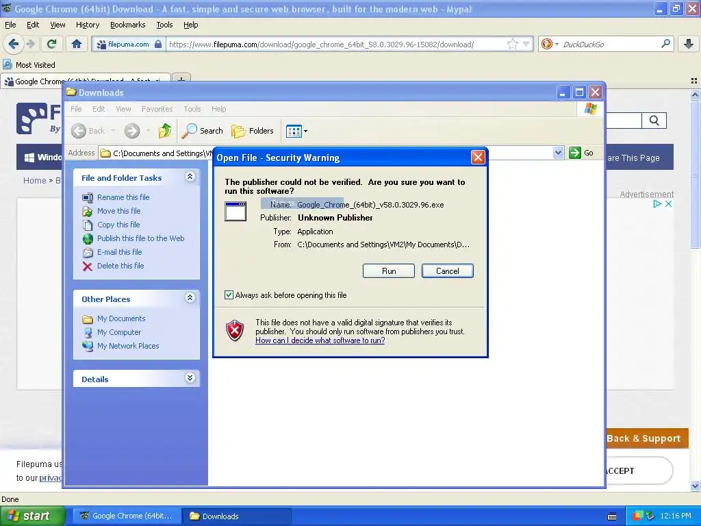Open My Network Places icon

[88, 346]
